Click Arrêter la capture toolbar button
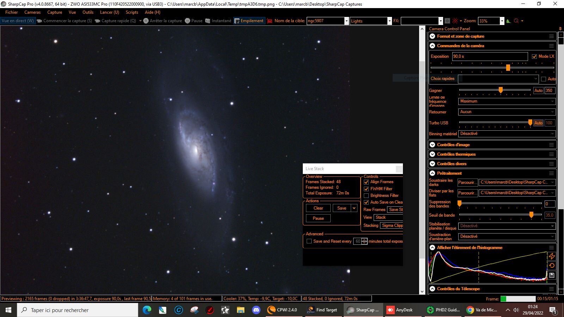The width and height of the screenshot is (564, 317). pos(163,21)
